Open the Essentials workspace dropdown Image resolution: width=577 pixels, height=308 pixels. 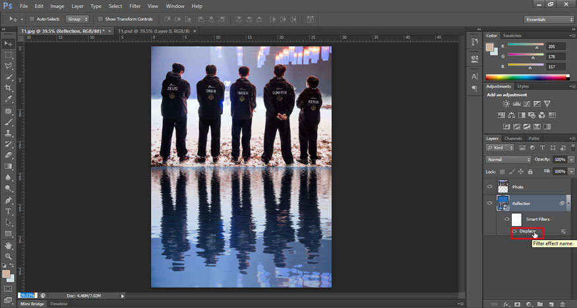pyautogui.click(x=549, y=19)
